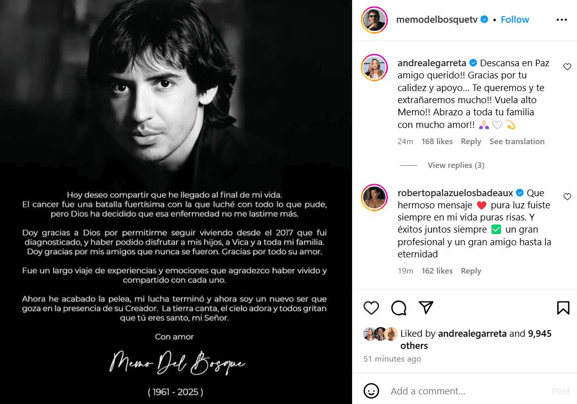The height and width of the screenshot is (404, 577).
Task: Click the tribute post image
Action: (176, 202)
